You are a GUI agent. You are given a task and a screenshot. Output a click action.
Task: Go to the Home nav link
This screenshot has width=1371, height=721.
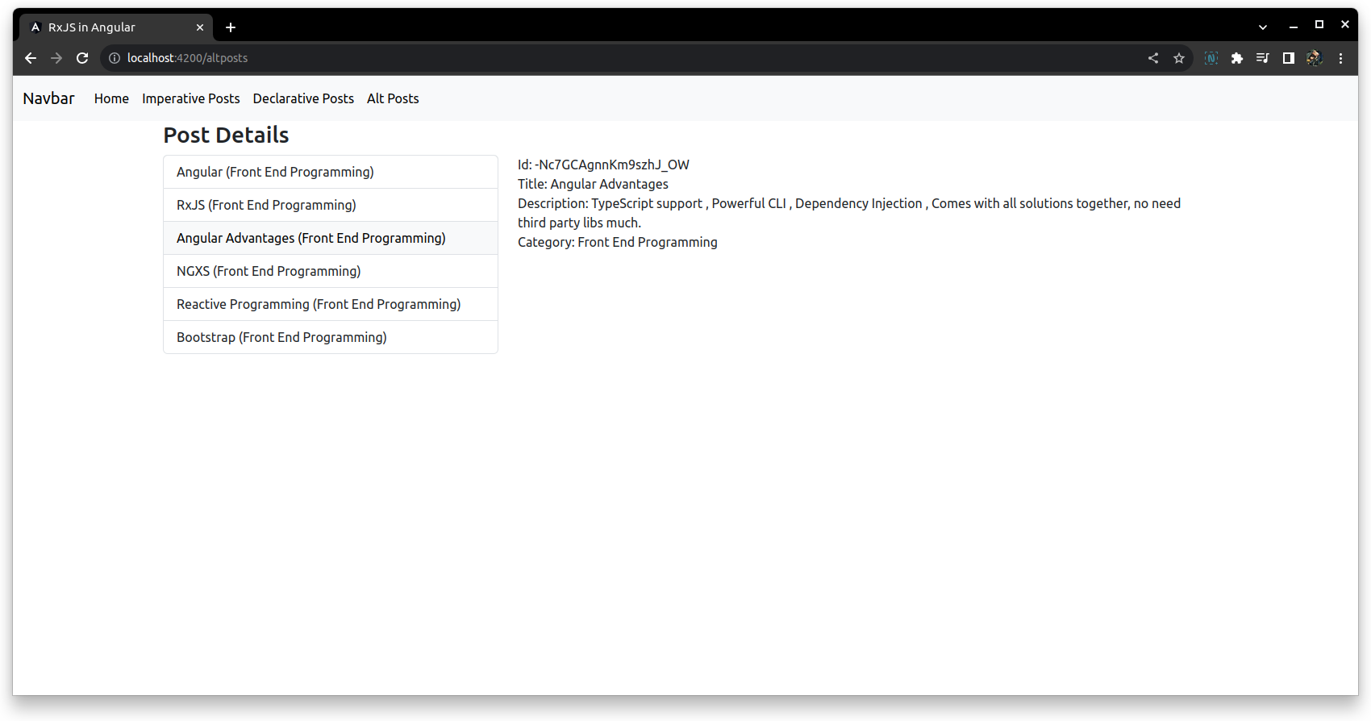point(111,98)
